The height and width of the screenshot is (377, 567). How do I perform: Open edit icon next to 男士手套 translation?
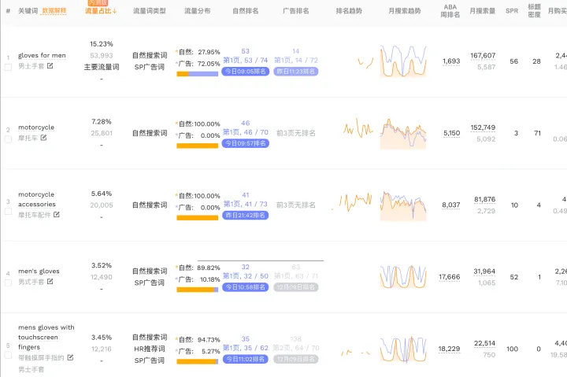50,66
